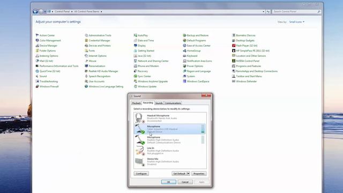The height and width of the screenshot is (193, 343).
Task: Open User Accounts link
Action: pos(96,81)
